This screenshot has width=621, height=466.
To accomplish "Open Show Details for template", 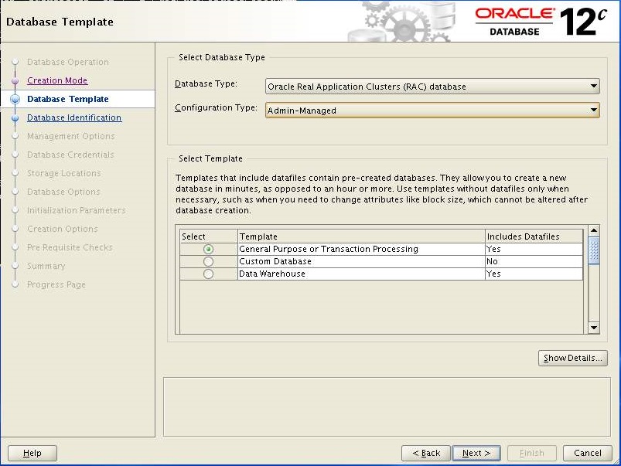I will [x=573, y=358].
